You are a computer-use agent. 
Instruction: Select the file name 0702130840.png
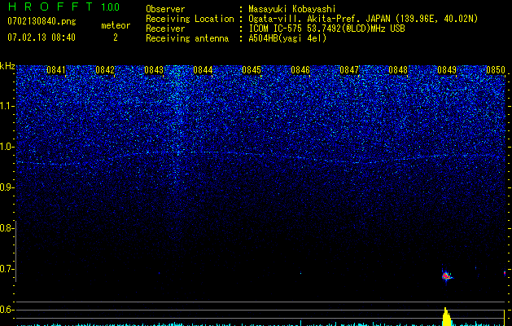click(42, 21)
